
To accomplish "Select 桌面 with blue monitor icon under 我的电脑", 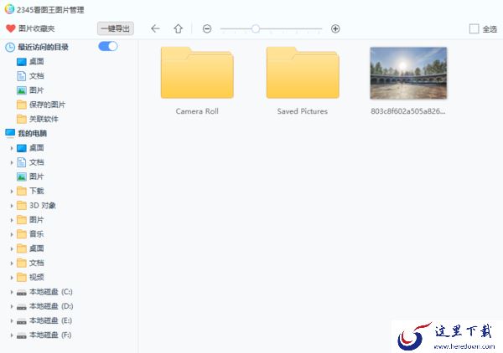I will [x=30, y=148].
